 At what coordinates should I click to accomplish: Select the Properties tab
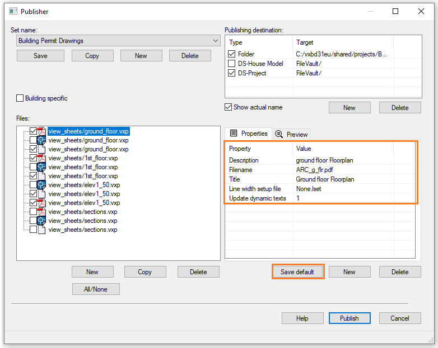click(x=249, y=134)
